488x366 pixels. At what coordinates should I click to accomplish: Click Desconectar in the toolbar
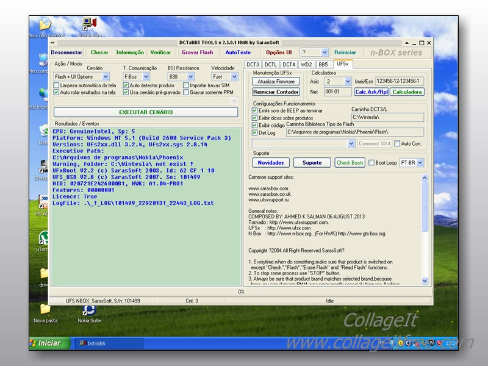coord(66,52)
